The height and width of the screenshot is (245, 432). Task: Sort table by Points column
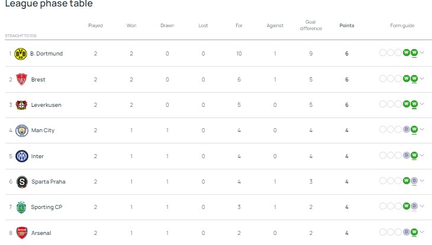(347, 25)
